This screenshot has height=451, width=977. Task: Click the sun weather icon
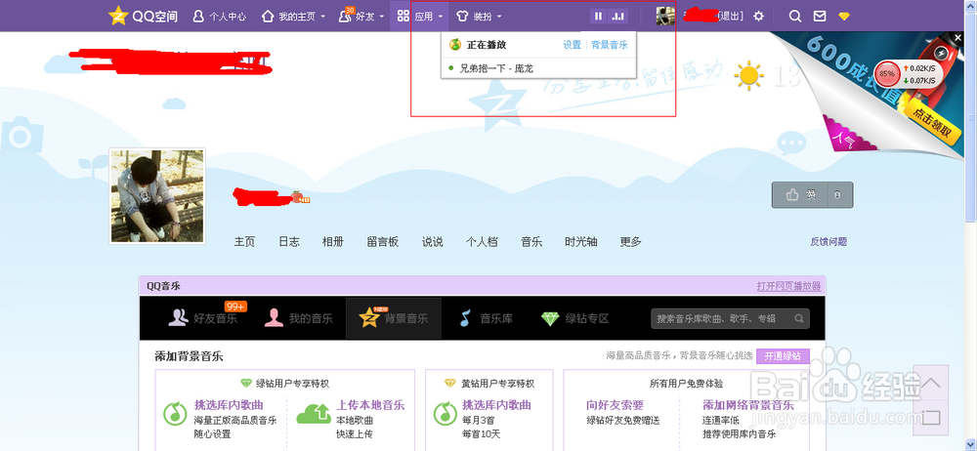point(748,76)
